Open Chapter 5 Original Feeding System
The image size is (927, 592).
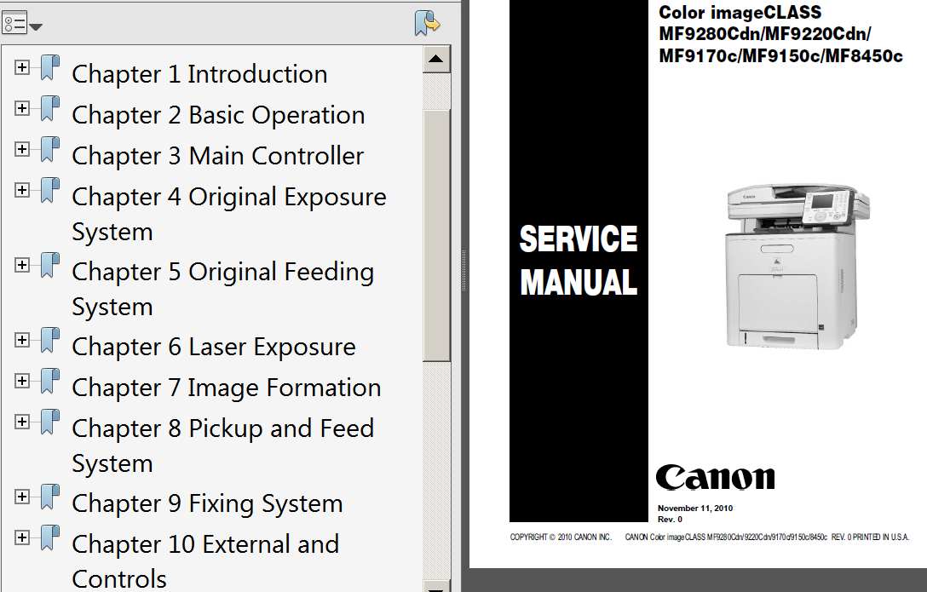(x=222, y=289)
